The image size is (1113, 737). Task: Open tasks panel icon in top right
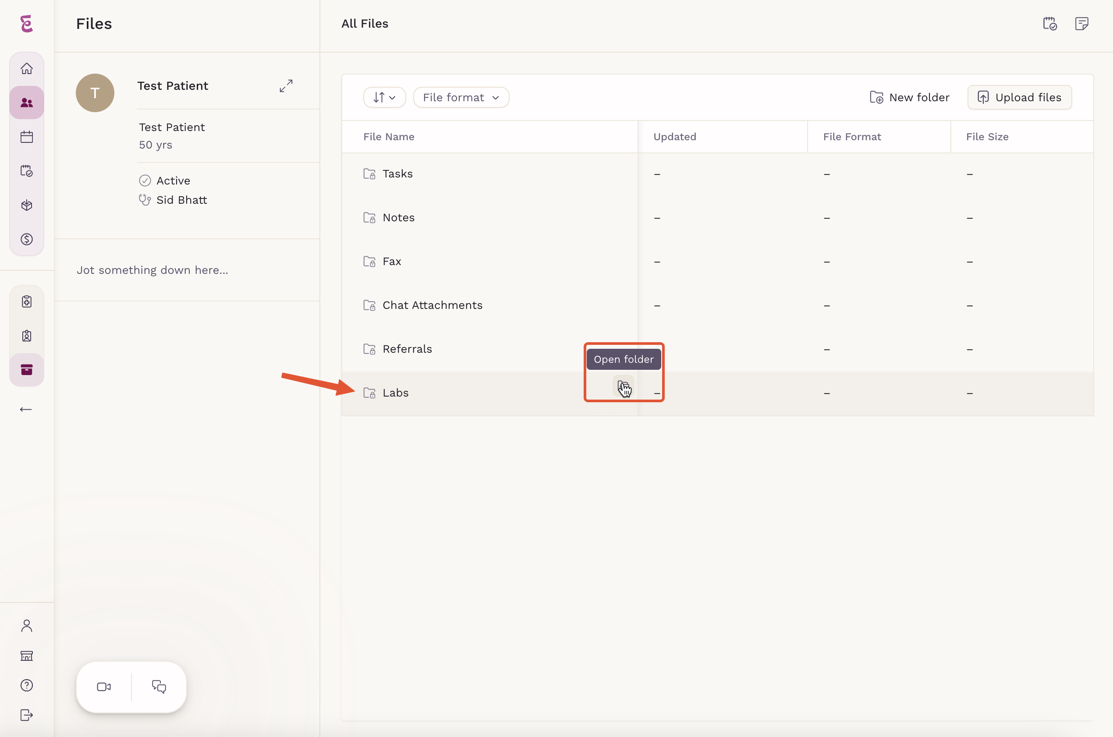click(x=1050, y=24)
